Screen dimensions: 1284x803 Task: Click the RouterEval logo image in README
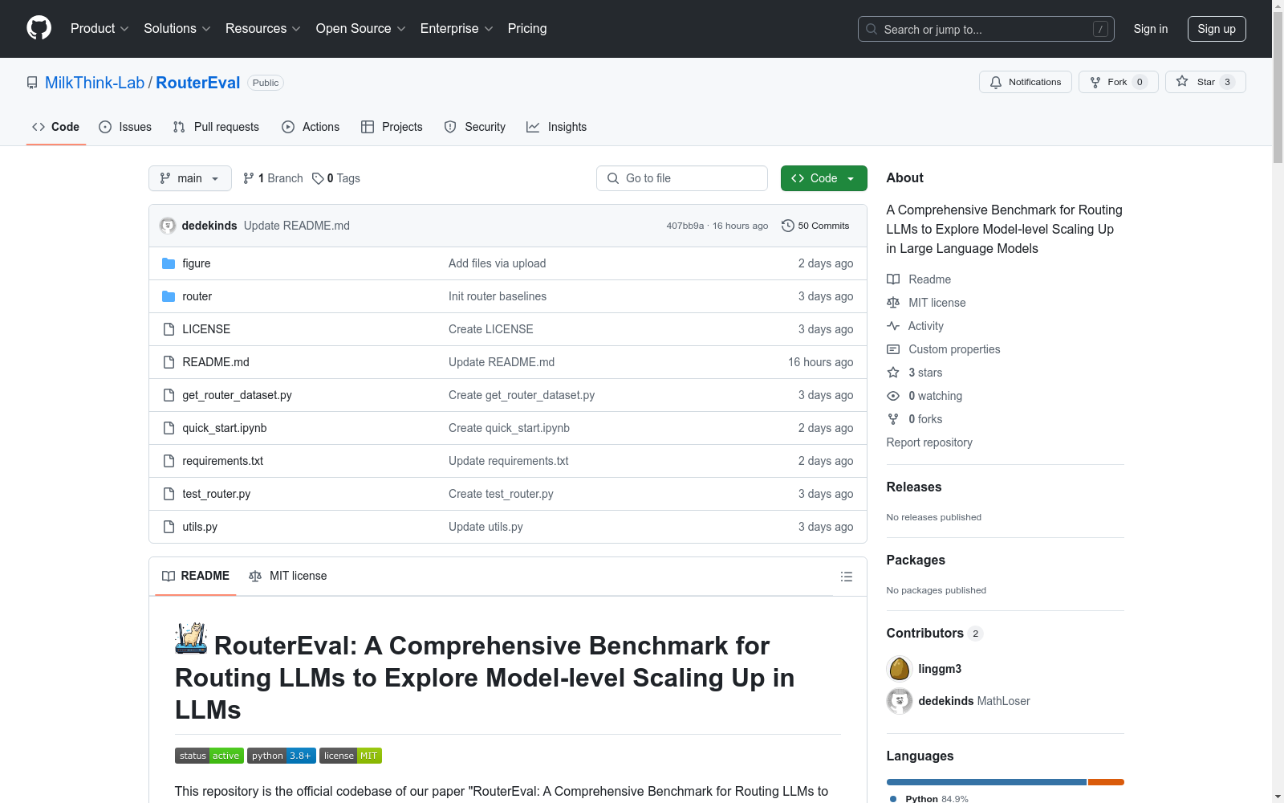coord(191,638)
